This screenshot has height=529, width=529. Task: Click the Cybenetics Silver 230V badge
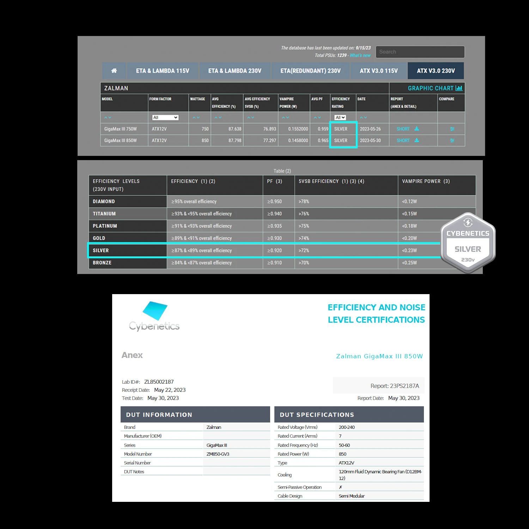[x=468, y=243]
